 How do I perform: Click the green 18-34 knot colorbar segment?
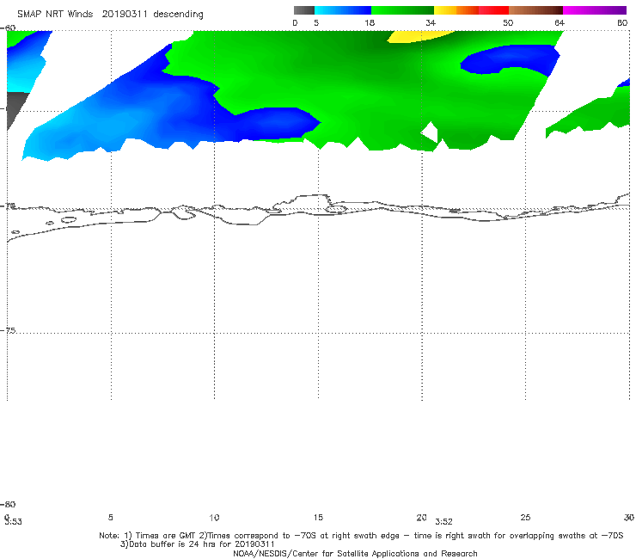(402, 10)
